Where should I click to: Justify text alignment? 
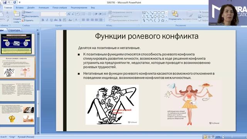click(x=96, y=20)
